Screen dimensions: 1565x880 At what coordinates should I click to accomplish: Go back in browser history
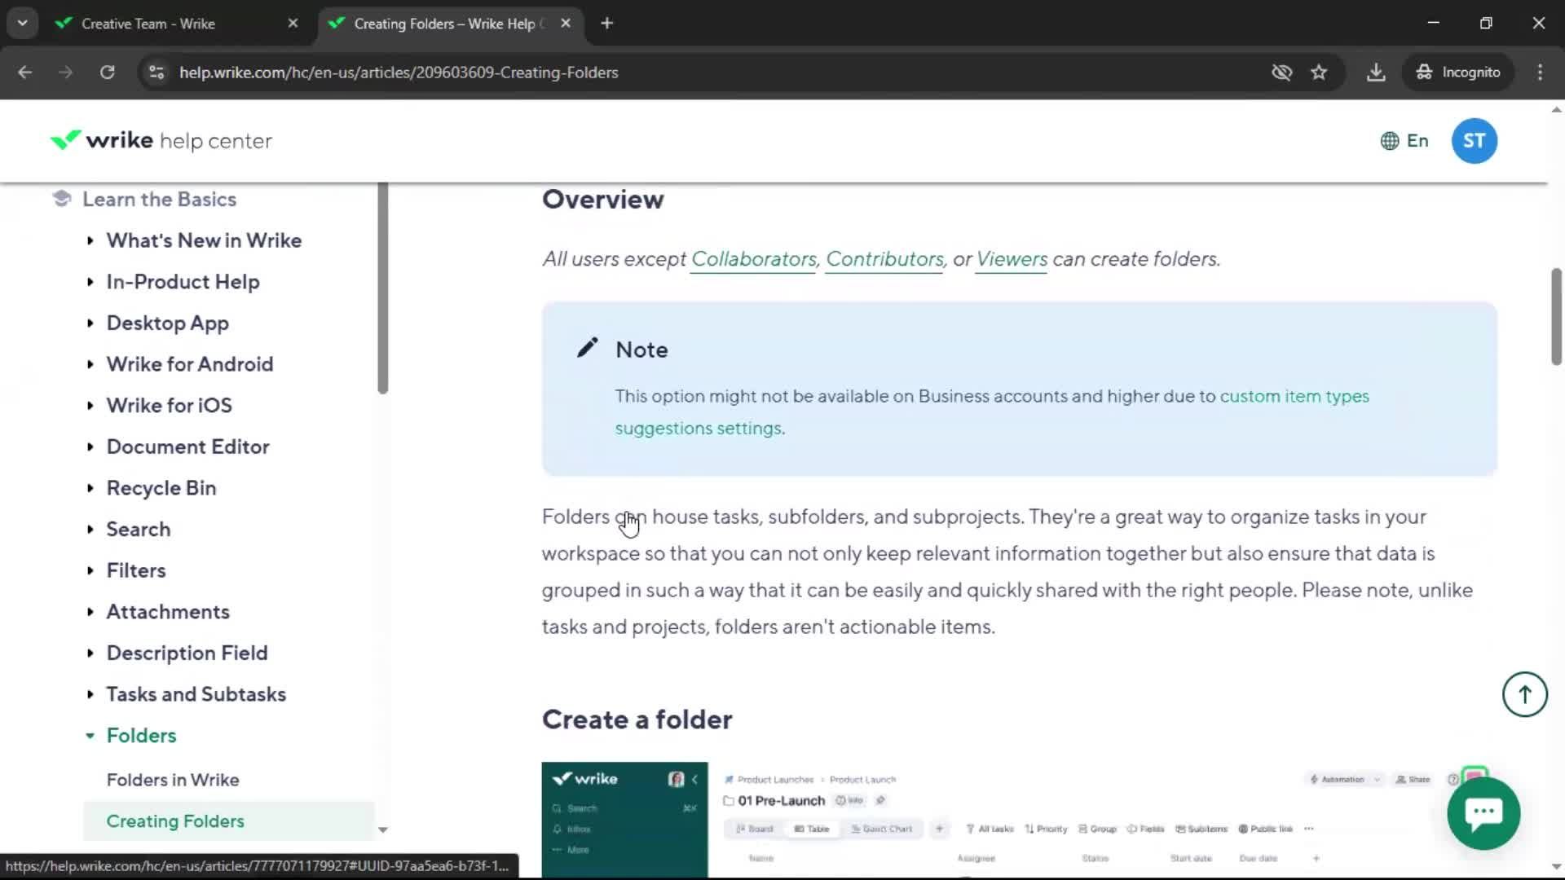[24, 73]
